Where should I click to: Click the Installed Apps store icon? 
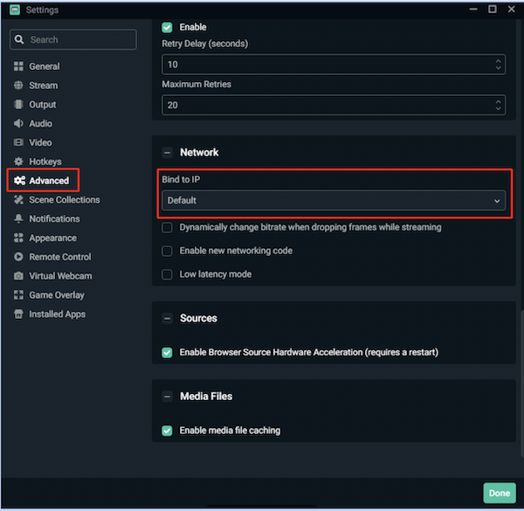[18, 314]
